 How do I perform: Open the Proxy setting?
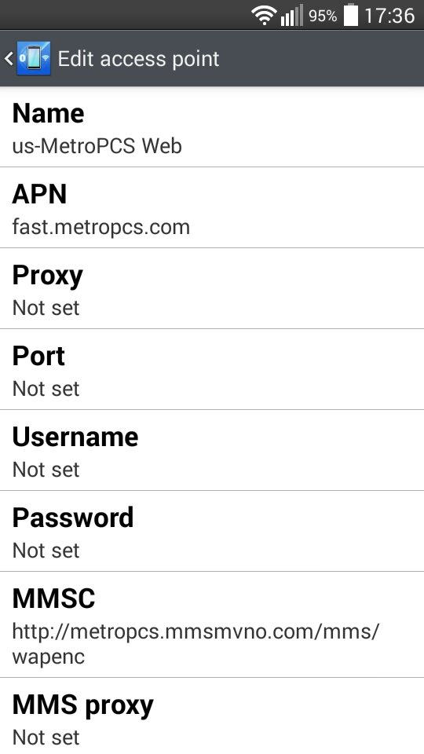(212, 289)
